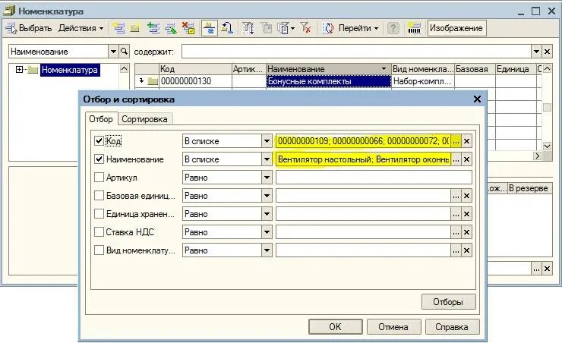Switch to the Сортировка tab
This screenshot has width=562, height=343.
pos(144,119)
